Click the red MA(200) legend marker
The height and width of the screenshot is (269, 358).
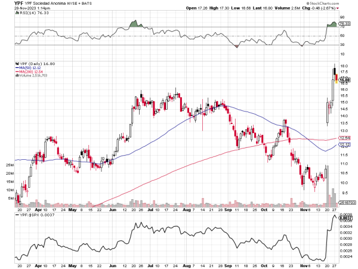pyautogui.click(x=16, y=72)
